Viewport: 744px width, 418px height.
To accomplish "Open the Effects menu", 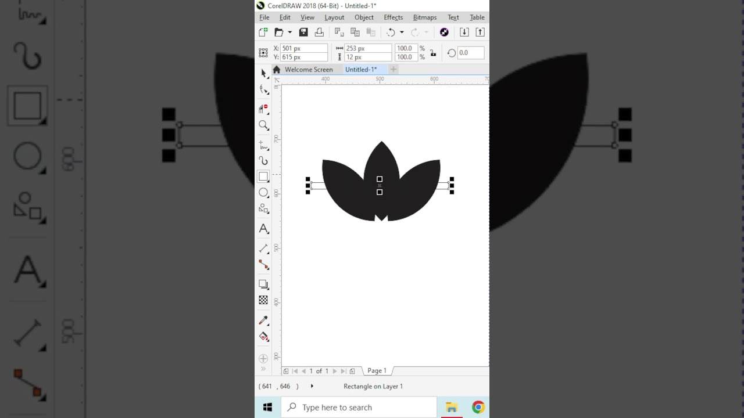I will tap(394, 17).
